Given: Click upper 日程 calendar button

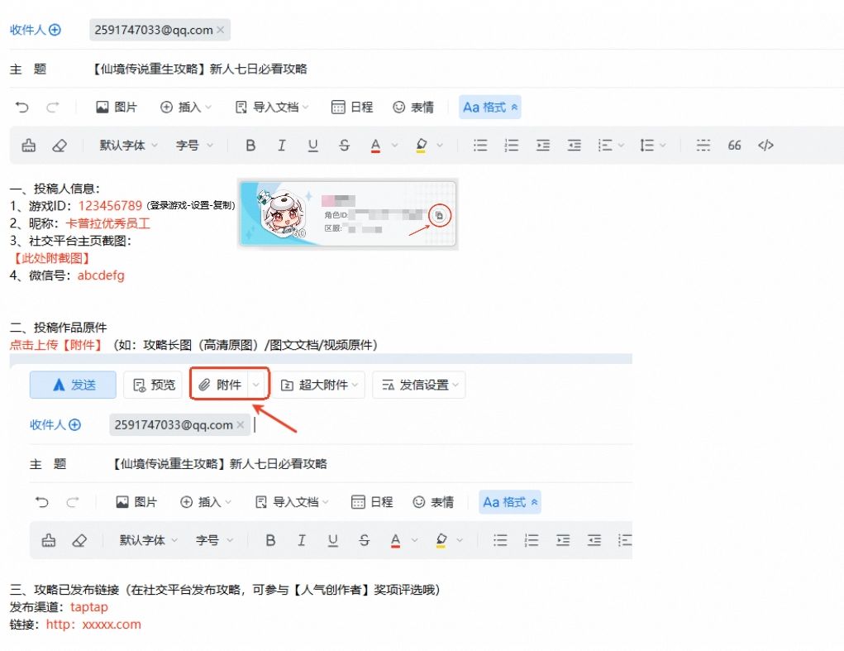Looking at the screenshot, I should (x=352, y=108).
